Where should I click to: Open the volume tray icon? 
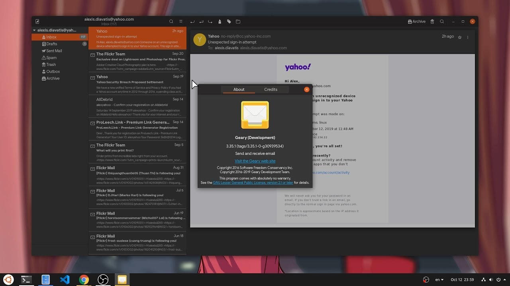(x=491, y=280)
